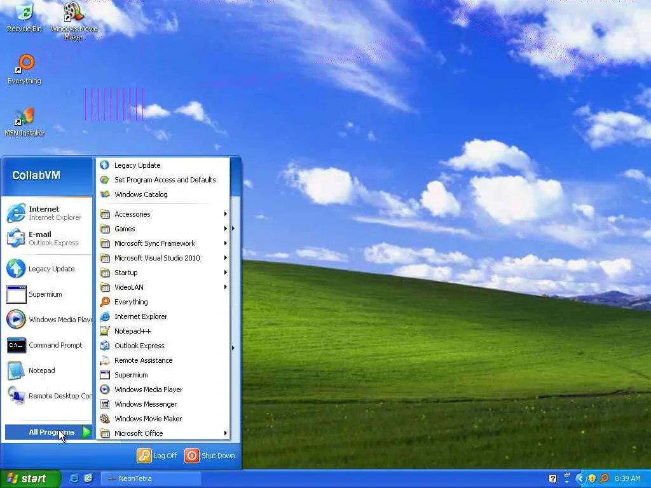
Task: Open the Everything desktop shortcut
Action: tap(24, 69)
